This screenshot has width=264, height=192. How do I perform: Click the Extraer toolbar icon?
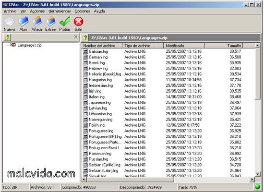coord(51,22)
